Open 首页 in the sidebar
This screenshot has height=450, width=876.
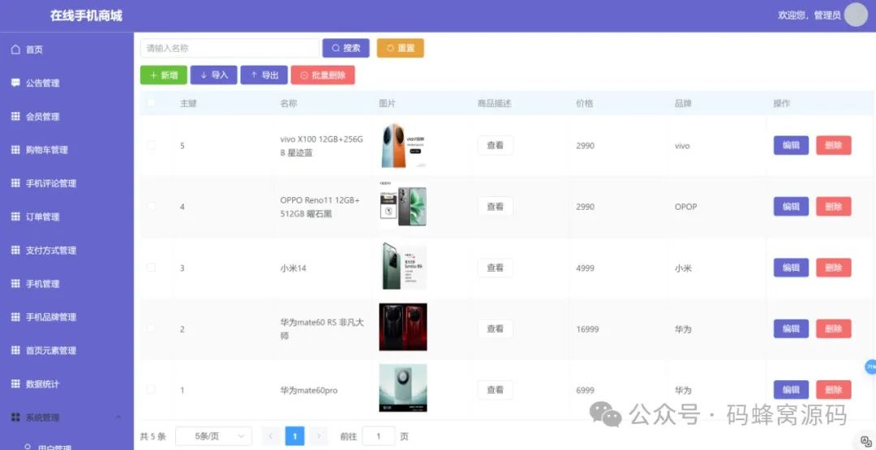pyautogui.click(x=34, y=49)
